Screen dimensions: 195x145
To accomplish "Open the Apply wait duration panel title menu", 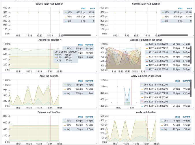I will 146,112.
